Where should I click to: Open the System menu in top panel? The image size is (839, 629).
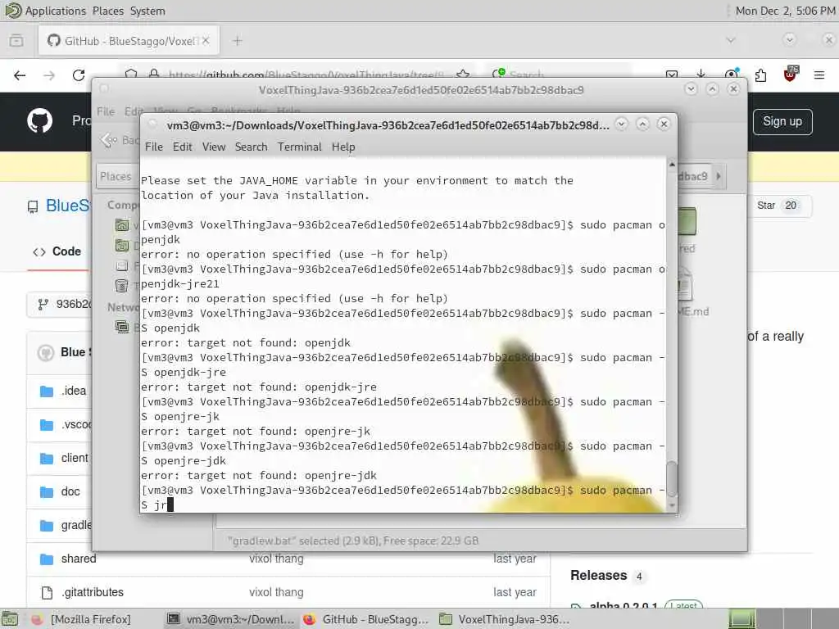click(147, 11)
